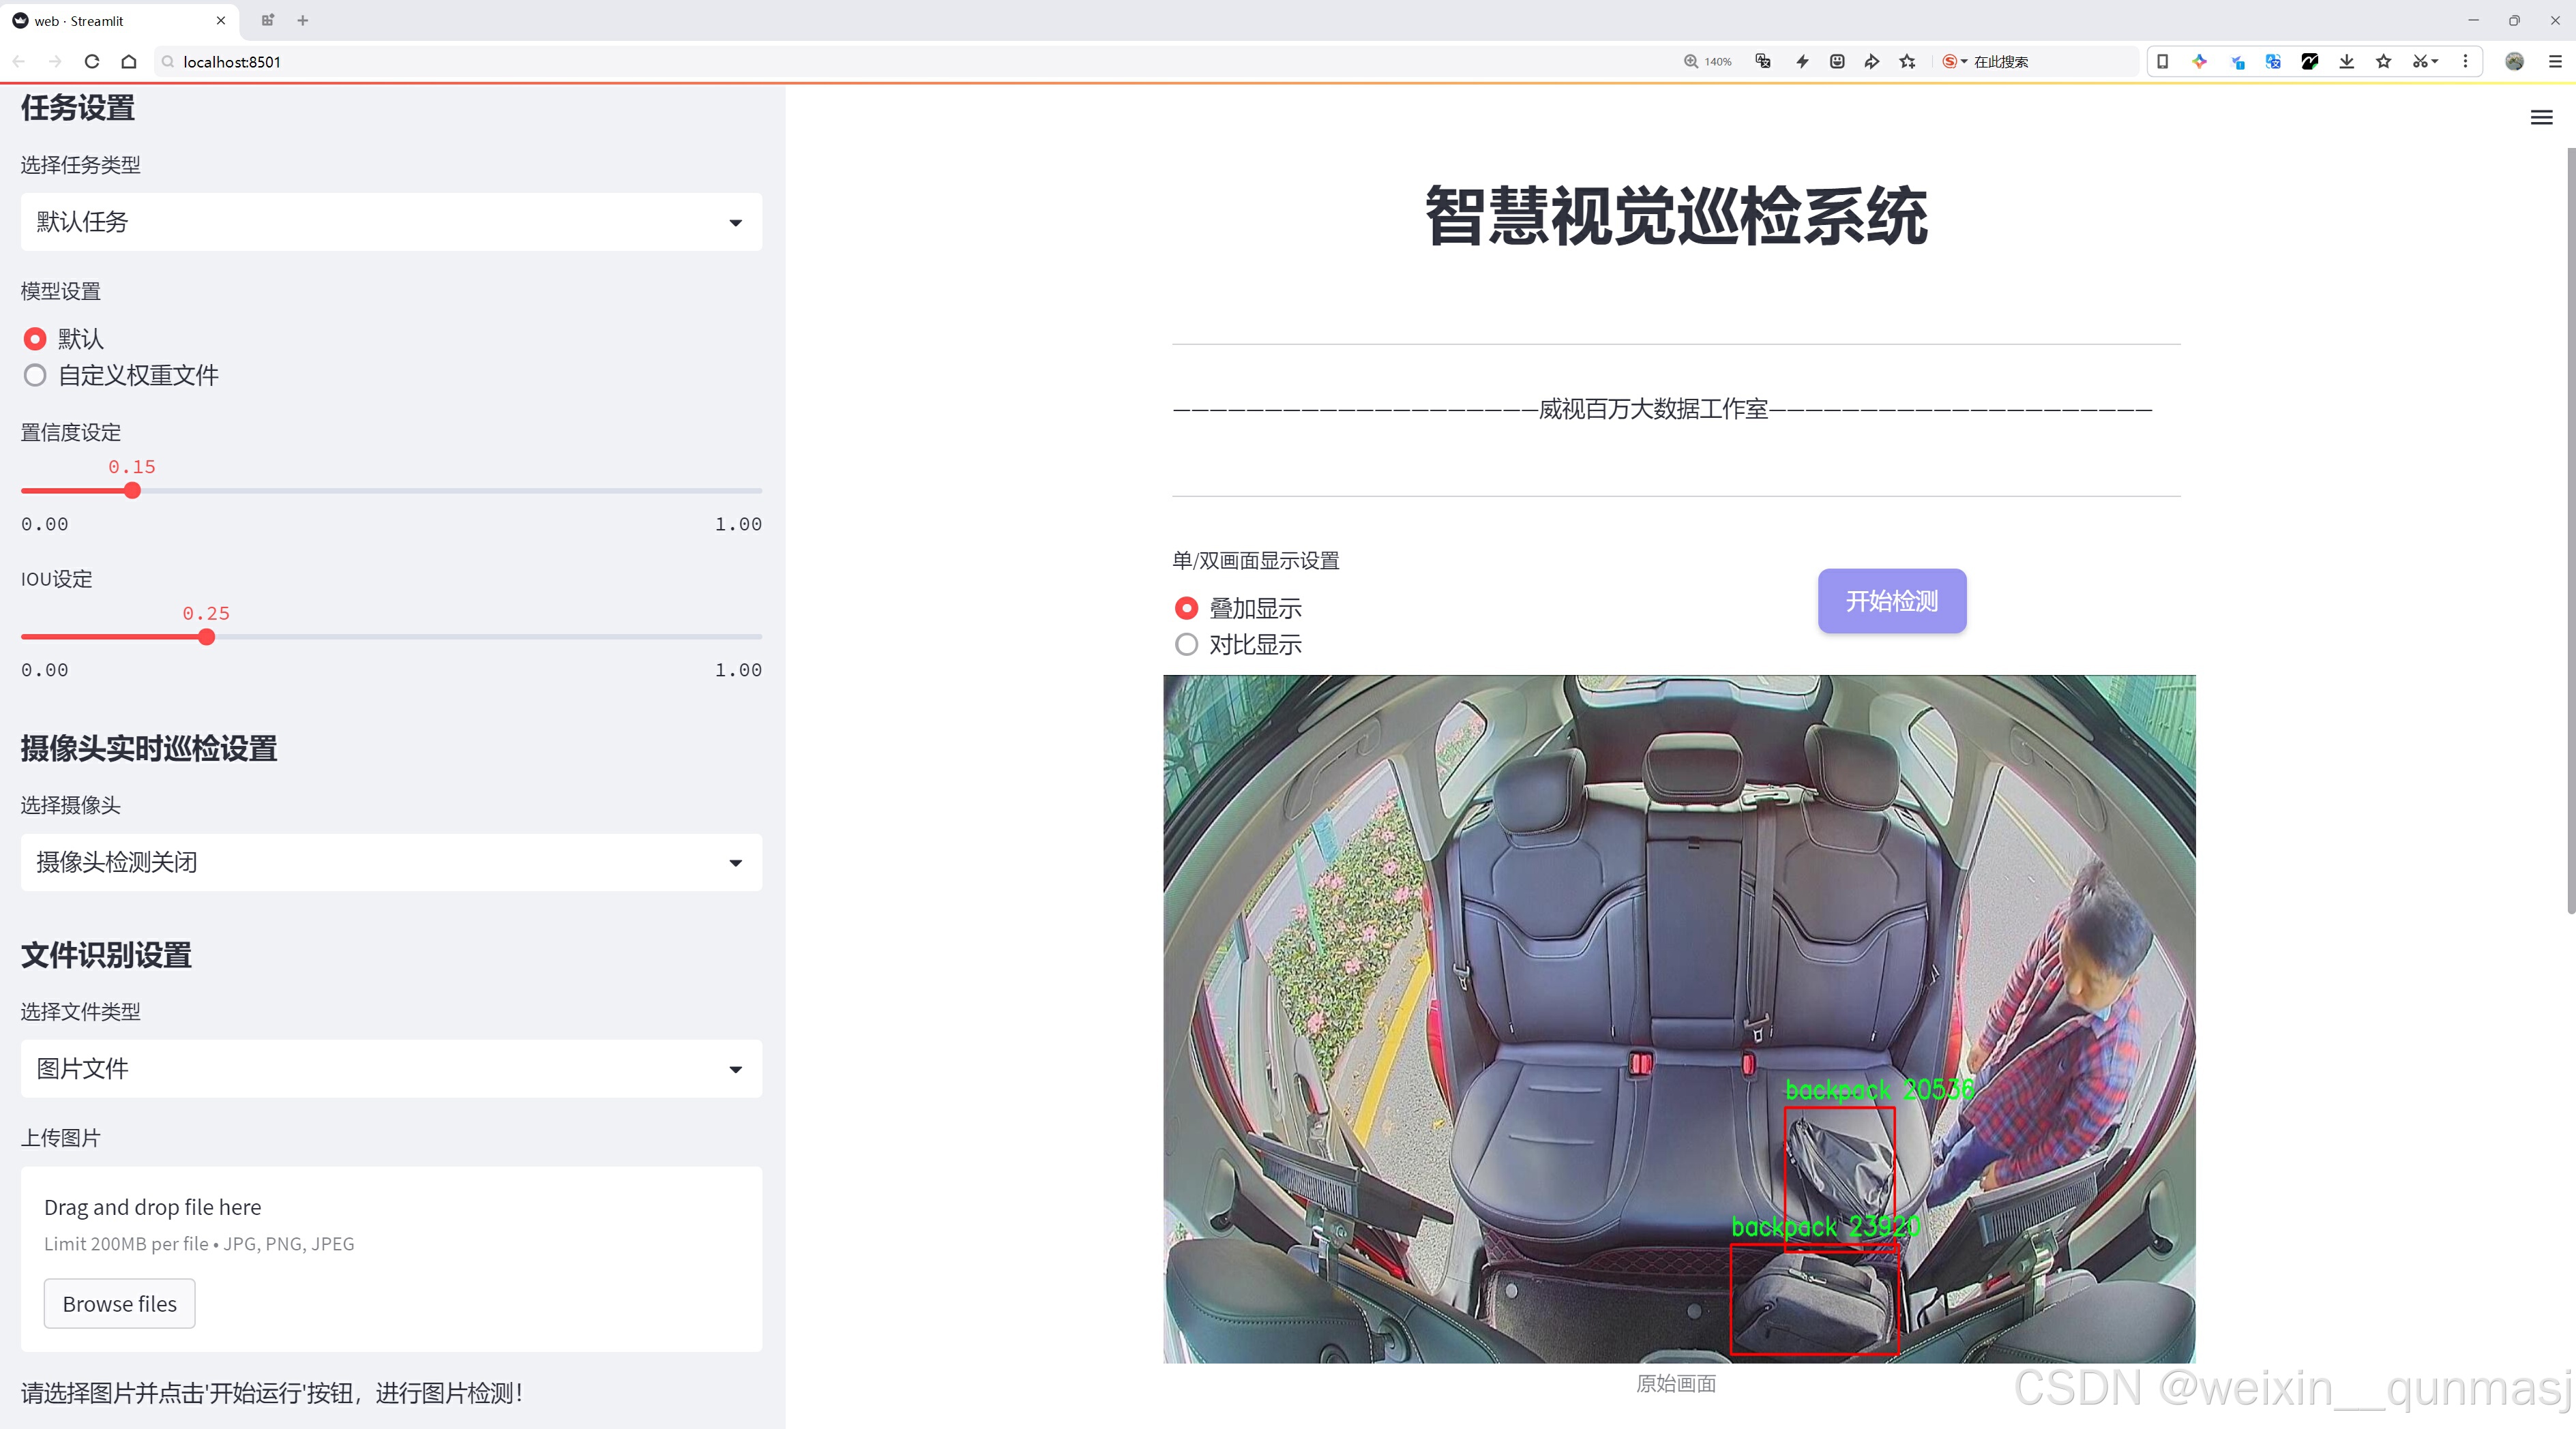
Task: Click the browser home icon
Action: (x=129, y=61)
